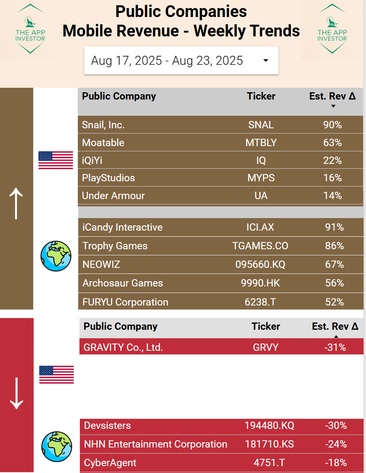
Task: Click Public Company header in decliners table
Action: (120, 327)
